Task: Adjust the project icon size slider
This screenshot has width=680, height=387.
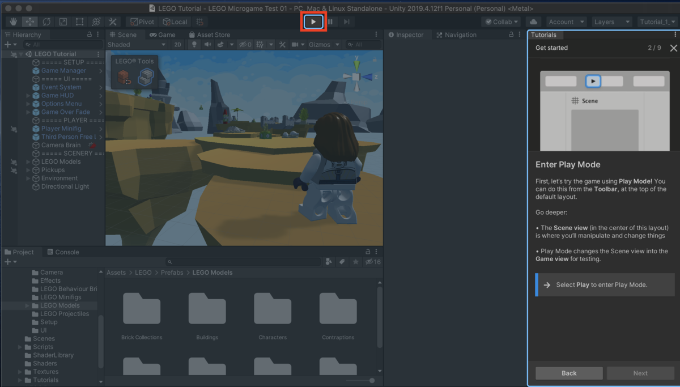Action: tap(359, 381)
